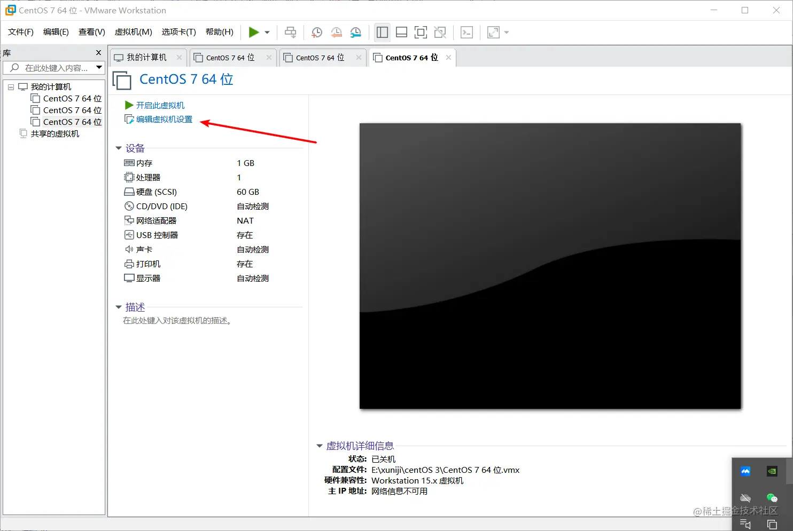Click the stretch guest display icon
This screenshot has width=793, height=531.
coord(493,33)
